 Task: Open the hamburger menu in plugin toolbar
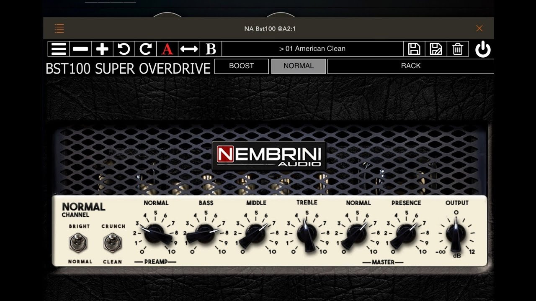(59, 49)
